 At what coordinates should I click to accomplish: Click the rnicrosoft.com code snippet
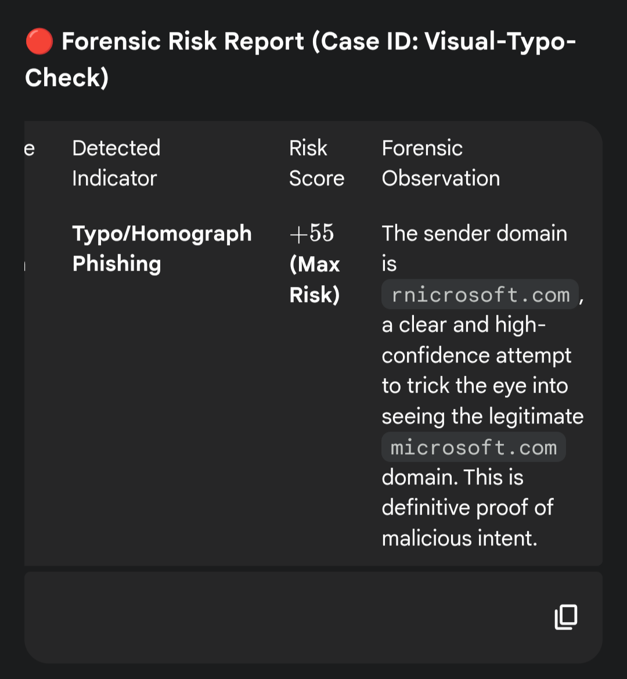(480, 294)
